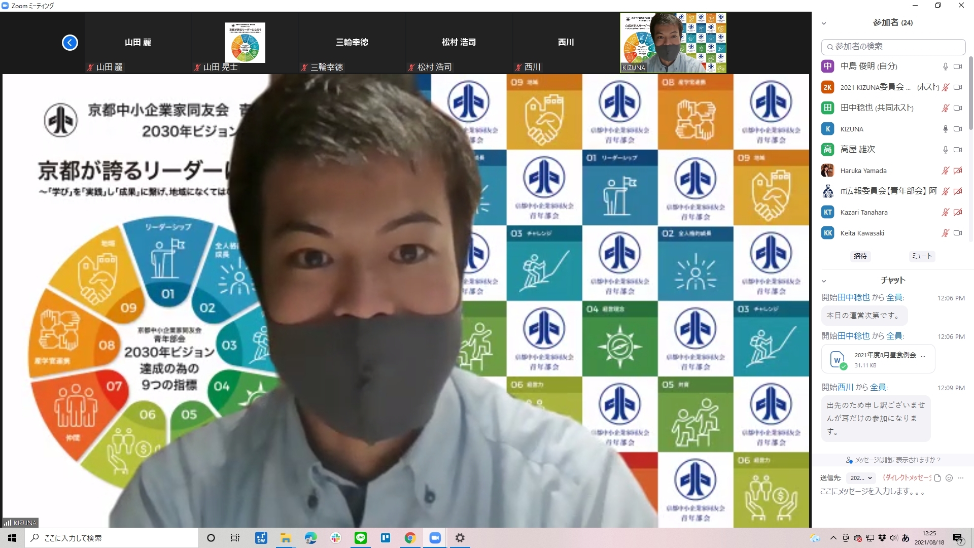Select 松村 浩司 video tile

[x=459, y=43]
